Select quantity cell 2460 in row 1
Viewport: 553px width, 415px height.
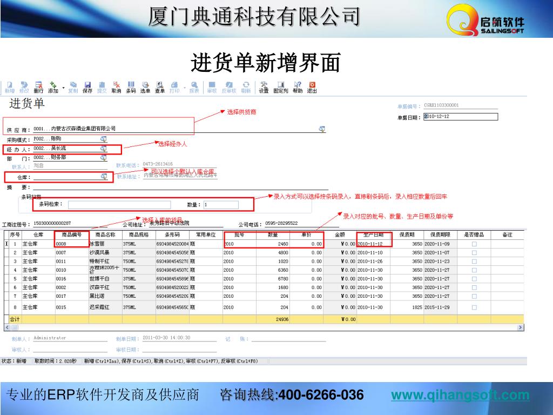(273, 244)
